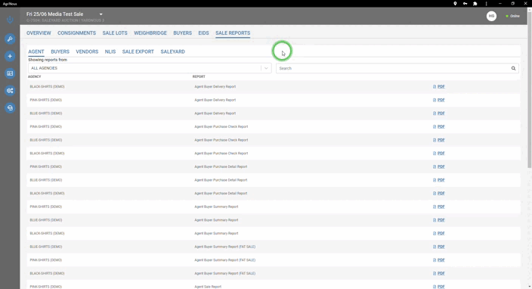532x289 pixels.
Task: Click PDF file icon for BLACK-SHIRTS Delivery Report
Action: point(435,86)
